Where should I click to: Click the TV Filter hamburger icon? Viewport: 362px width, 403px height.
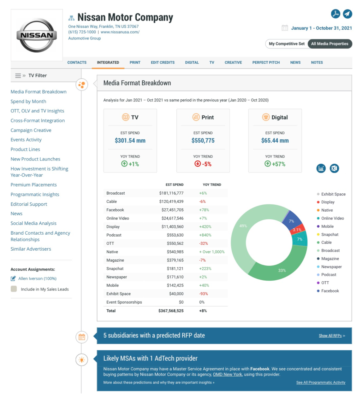[18, 76]
